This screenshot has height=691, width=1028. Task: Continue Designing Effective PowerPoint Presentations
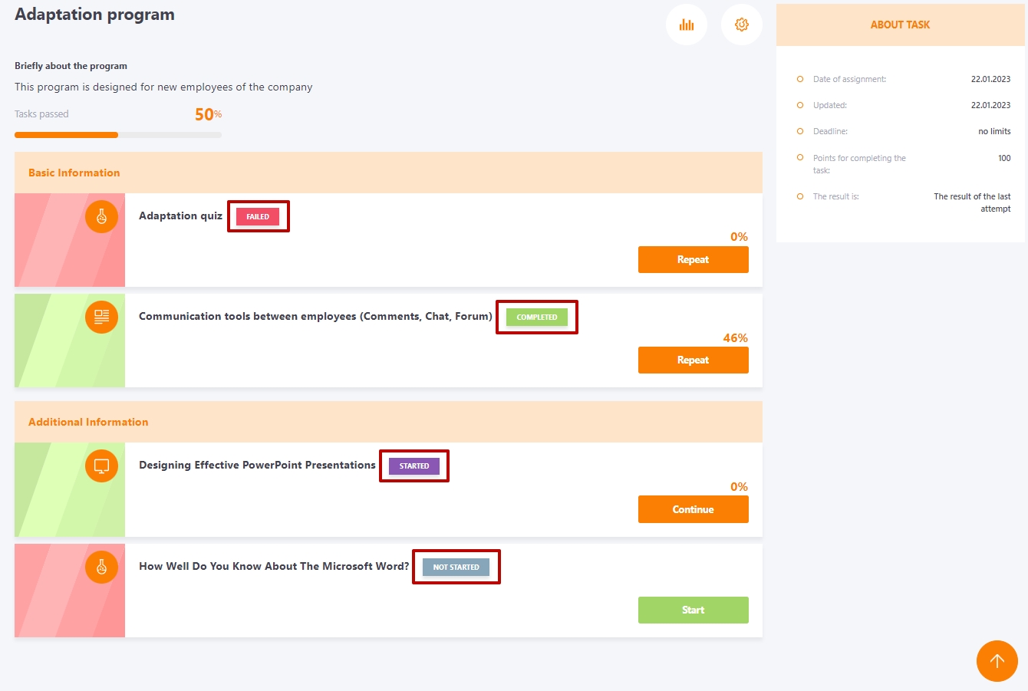pos(694,509)
